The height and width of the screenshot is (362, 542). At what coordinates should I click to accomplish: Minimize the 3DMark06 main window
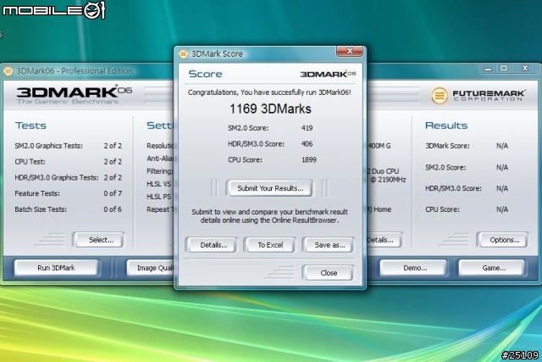pyautogui.click(x=488, y=69)
